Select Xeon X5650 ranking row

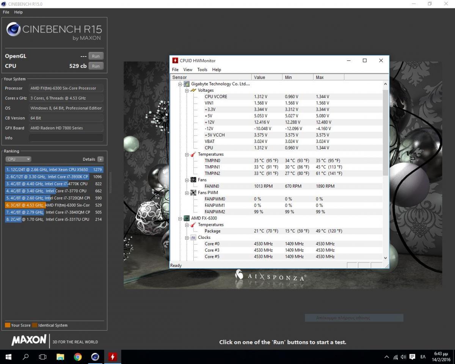[54, 169]
